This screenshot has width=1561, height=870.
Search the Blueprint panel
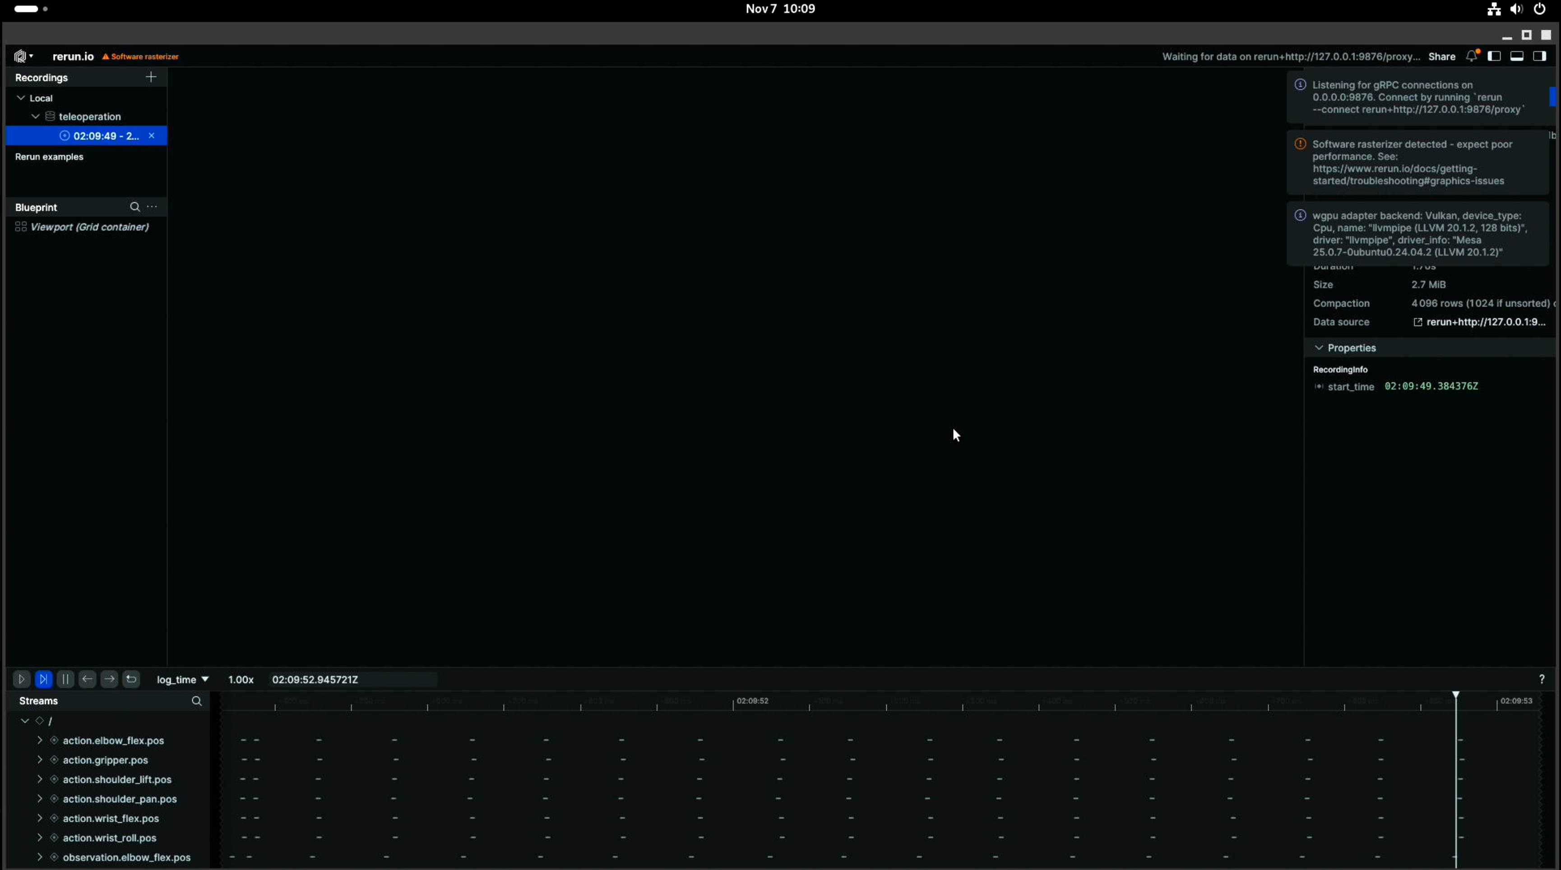134,207
